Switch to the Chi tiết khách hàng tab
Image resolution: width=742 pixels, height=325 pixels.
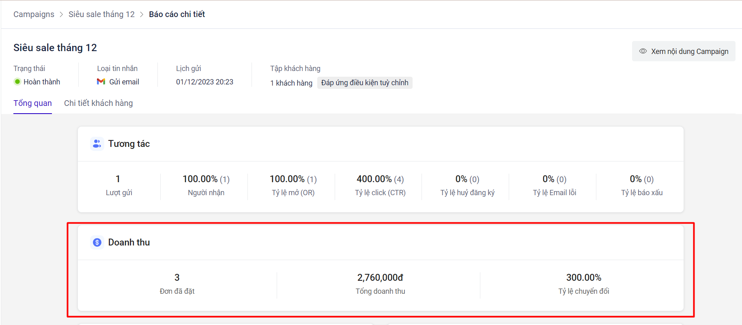click(x=98, y=103)
